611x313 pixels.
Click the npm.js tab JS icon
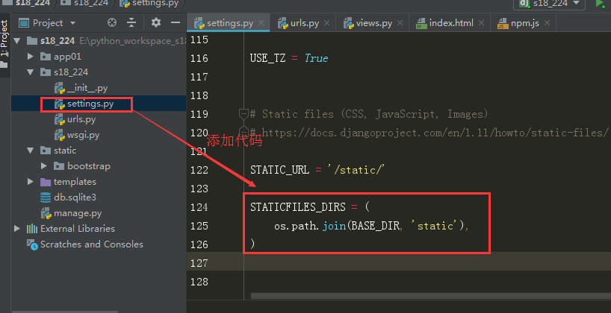503,24
